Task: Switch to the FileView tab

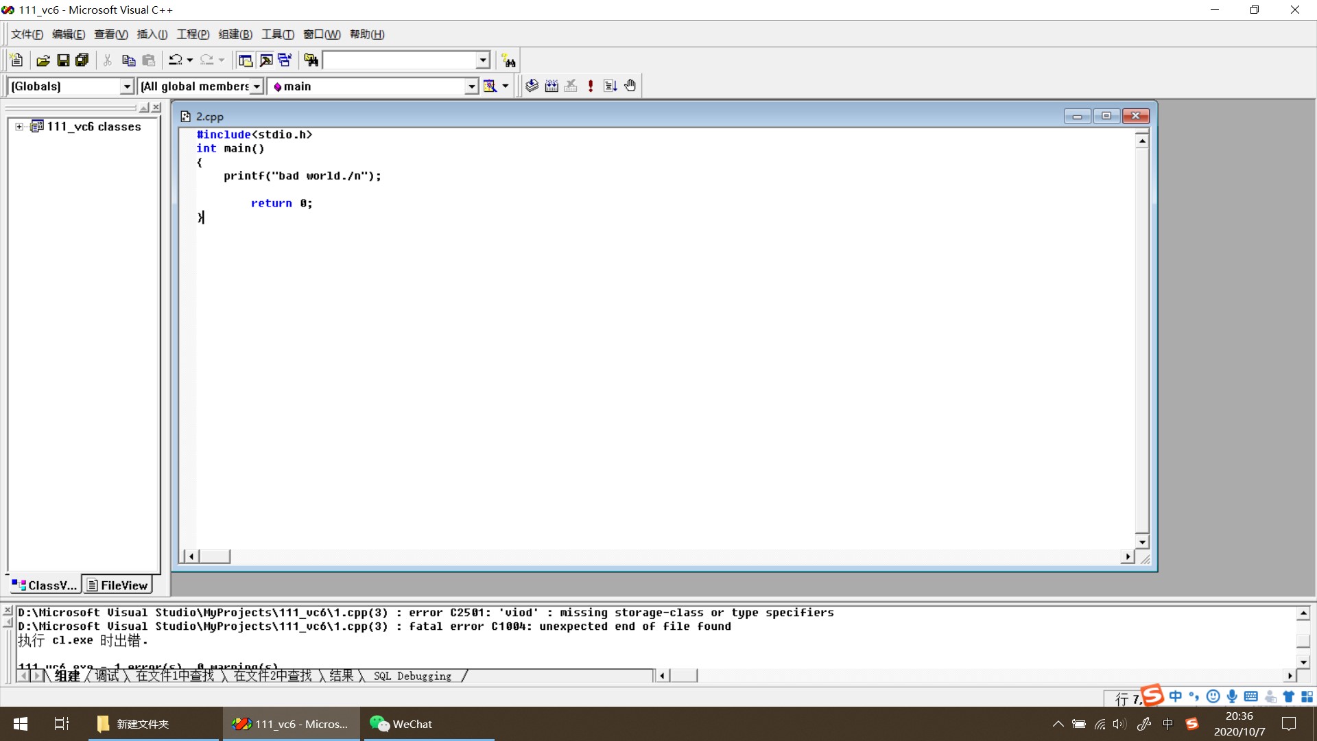Action: (x=117, y=585)
